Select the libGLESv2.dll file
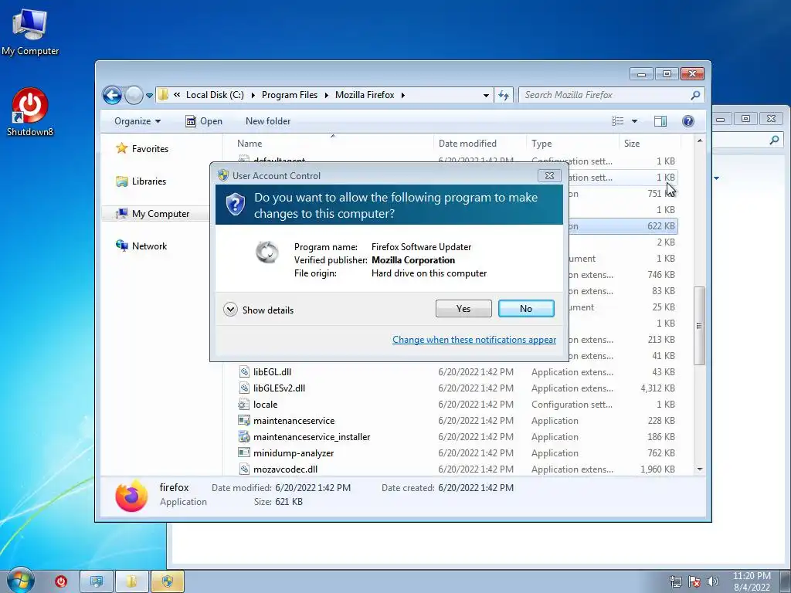The width and height of the screenshot is (791, 593). tap(279, 388)
